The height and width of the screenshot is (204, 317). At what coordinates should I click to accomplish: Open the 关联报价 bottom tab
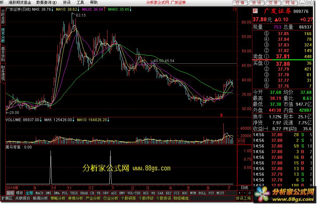tap(23, 198)
